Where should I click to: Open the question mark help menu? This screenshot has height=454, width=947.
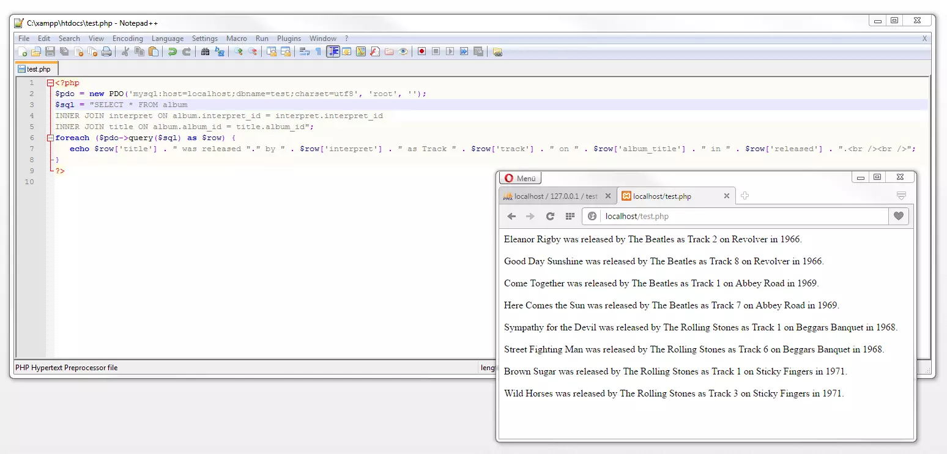point(346,39)
